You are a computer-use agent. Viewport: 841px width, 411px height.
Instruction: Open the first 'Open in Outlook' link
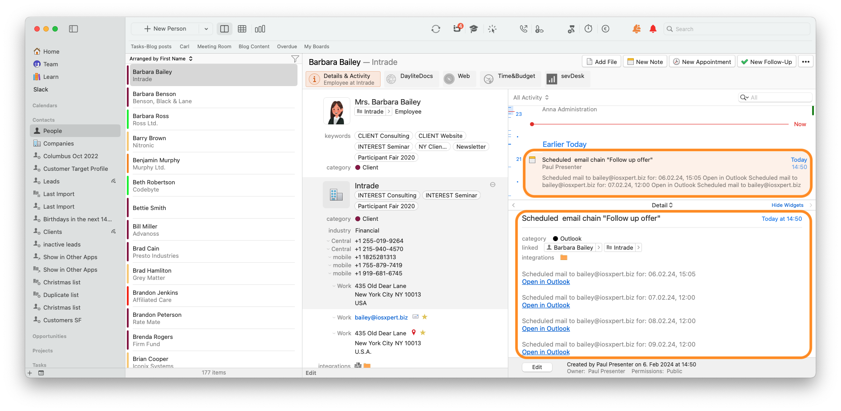coord(545,282)
